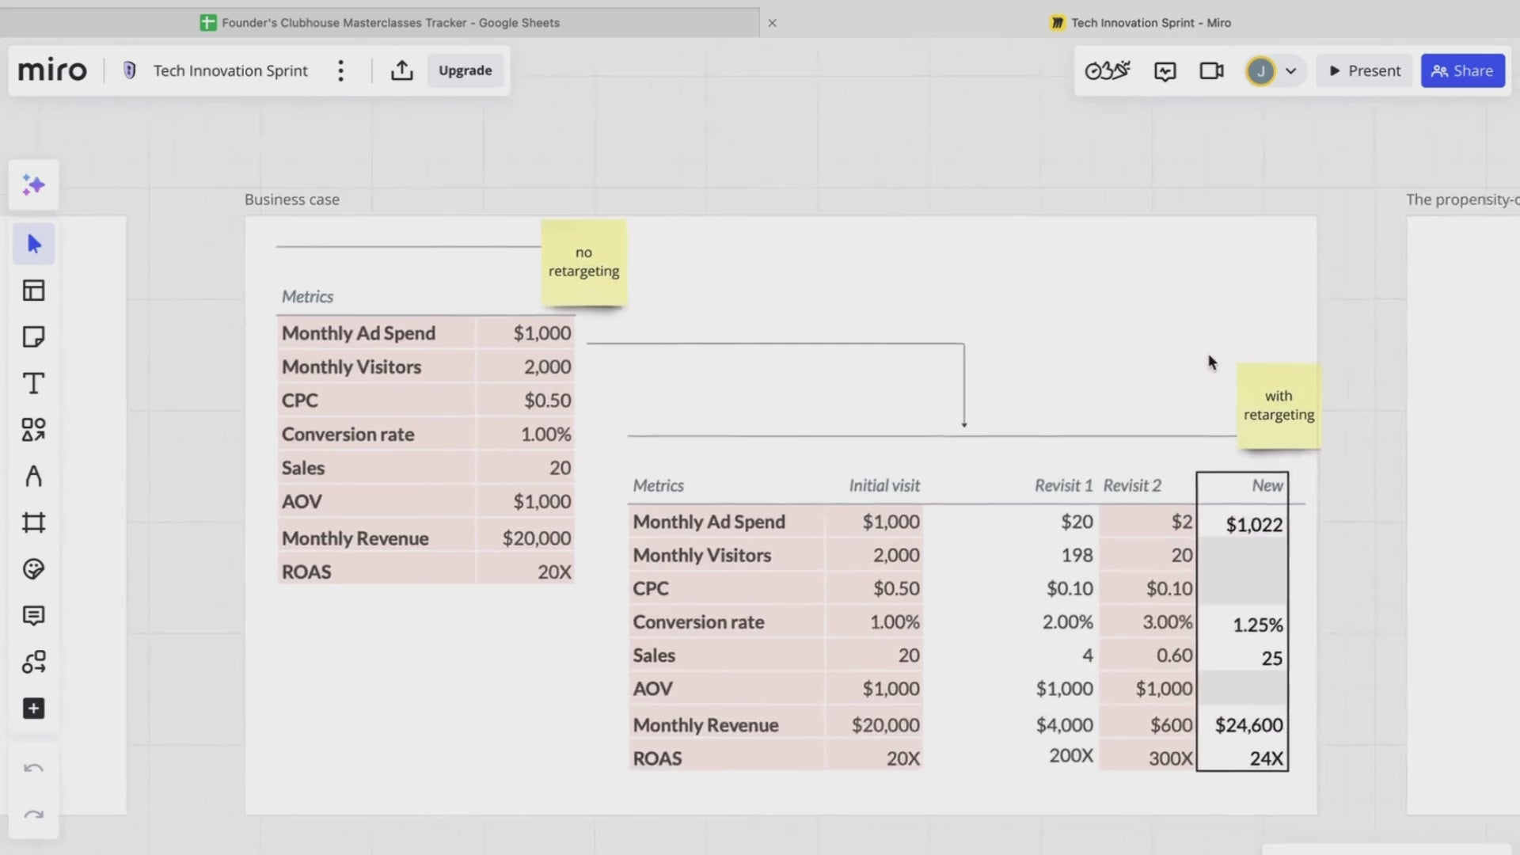The height and width of the screenshot is (855, 1520).
Task: Click the undo arrow
Action: pos(33,769)
